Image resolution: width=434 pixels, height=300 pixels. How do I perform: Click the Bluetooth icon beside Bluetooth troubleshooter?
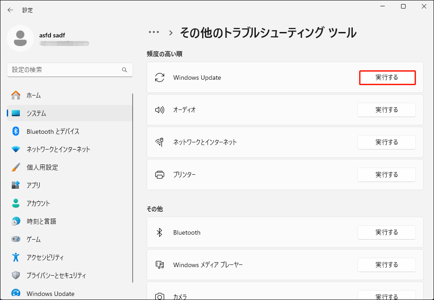tap(159, 232)
